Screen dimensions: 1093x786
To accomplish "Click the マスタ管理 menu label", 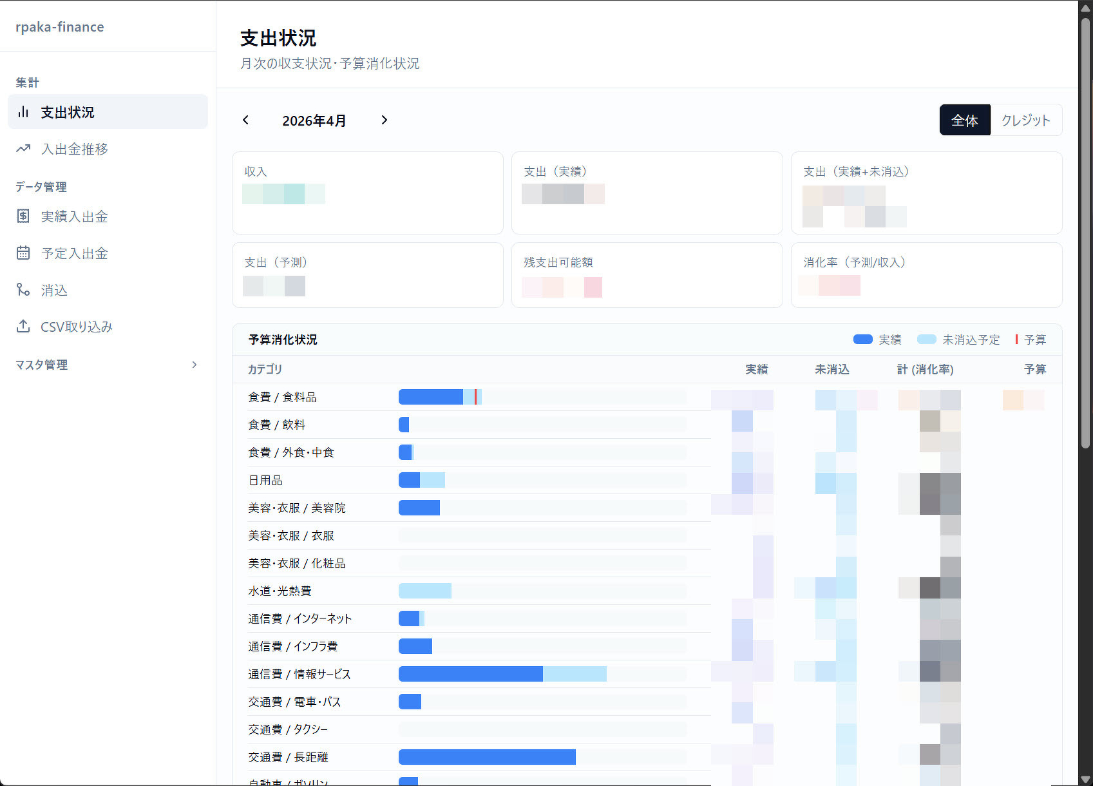I will [42, 365].
